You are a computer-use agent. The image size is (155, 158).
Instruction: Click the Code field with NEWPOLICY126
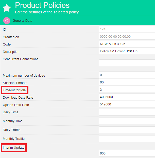point(127,44)
